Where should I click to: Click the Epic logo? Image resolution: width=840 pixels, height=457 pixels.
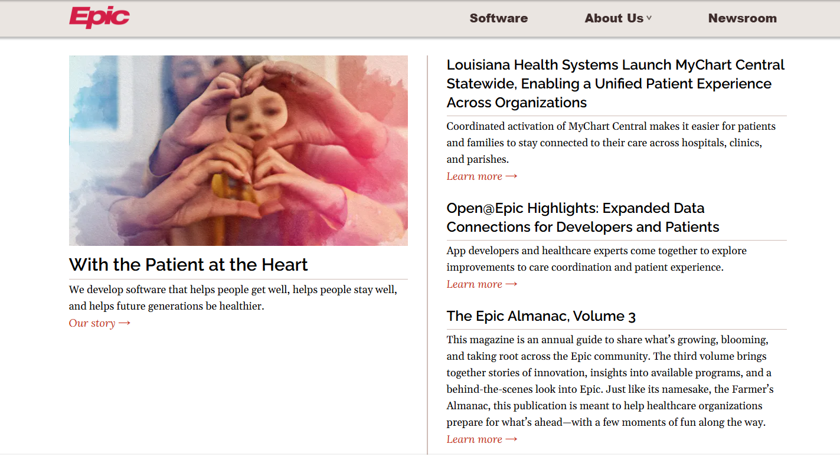[x=99, y=18]
